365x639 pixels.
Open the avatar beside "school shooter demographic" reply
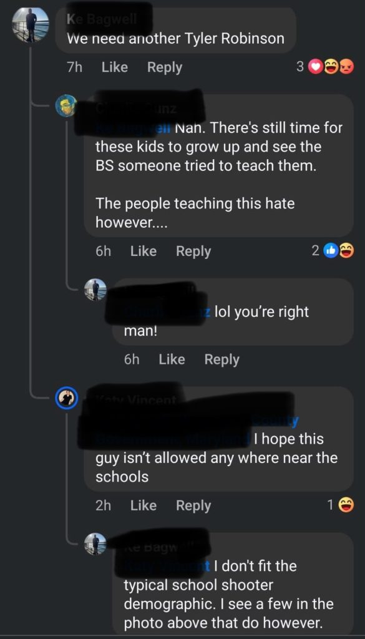[x=95, y=544]
